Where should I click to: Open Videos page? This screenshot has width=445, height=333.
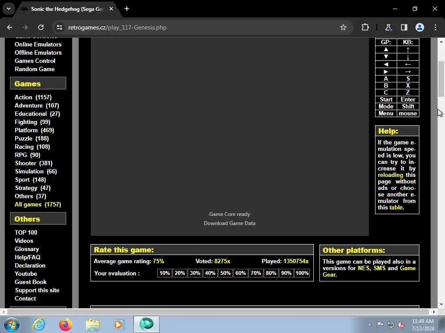pos(24,240)
